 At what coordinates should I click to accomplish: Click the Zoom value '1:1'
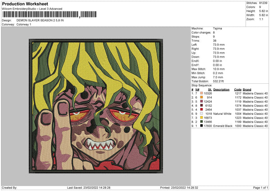point(261,19)
